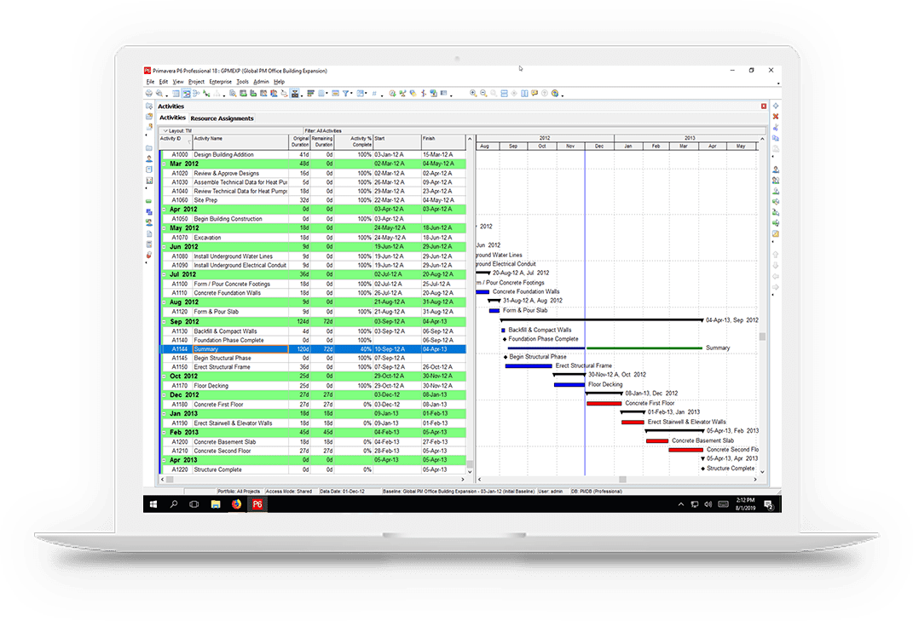Image resolution: width=913 pixels, height=621 pixels.
Task: Click the Activity % Complete column header
Action: tap(354, 141)
